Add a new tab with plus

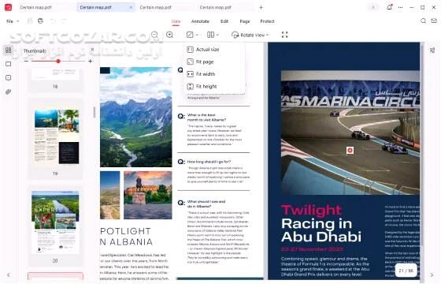coord(261,8)
